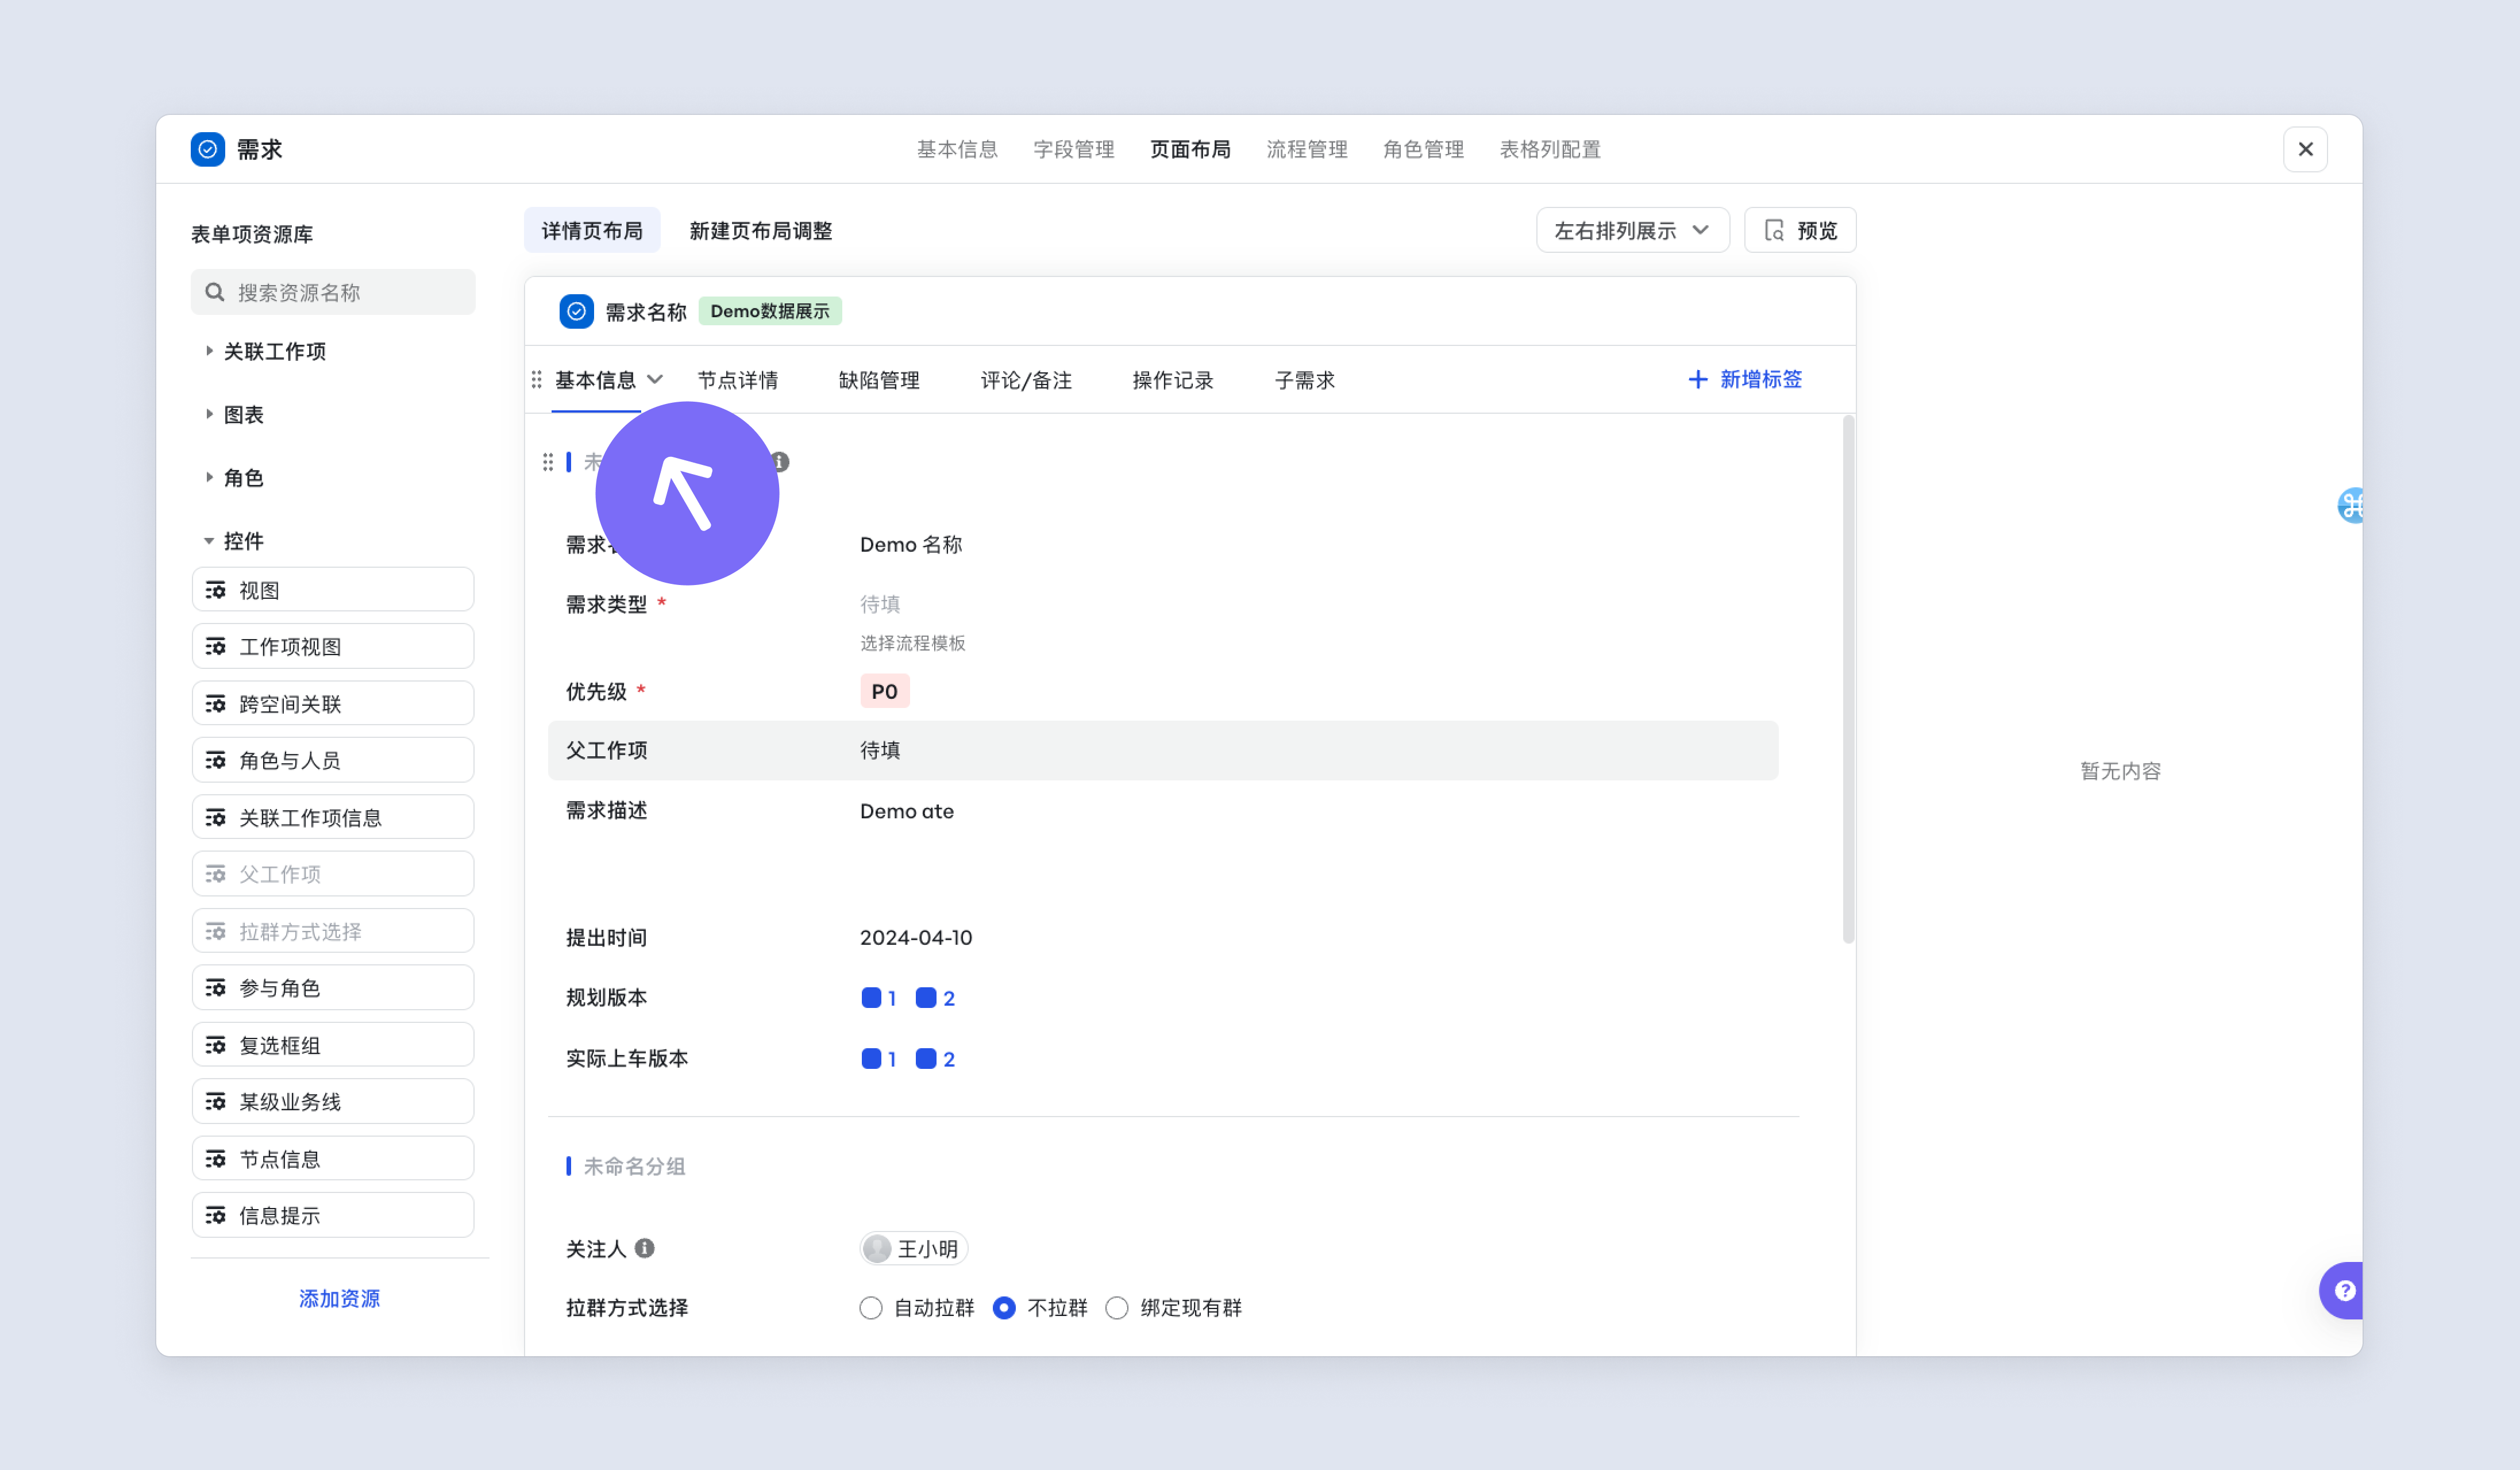Screen dimensions: 2520x1470
Task: Click the 基本信息 top navigation tab
Action: [x=957, y=149]
